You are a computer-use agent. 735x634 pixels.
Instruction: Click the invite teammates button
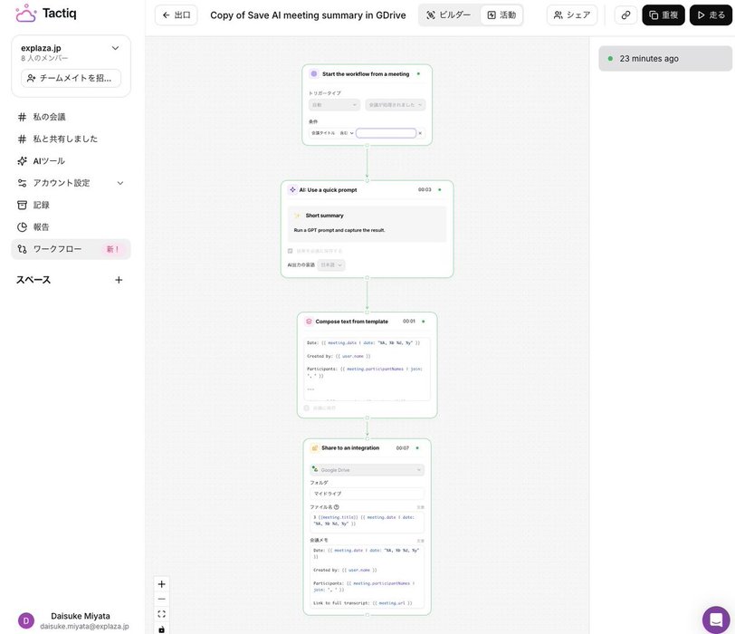(x=71, y=78)
